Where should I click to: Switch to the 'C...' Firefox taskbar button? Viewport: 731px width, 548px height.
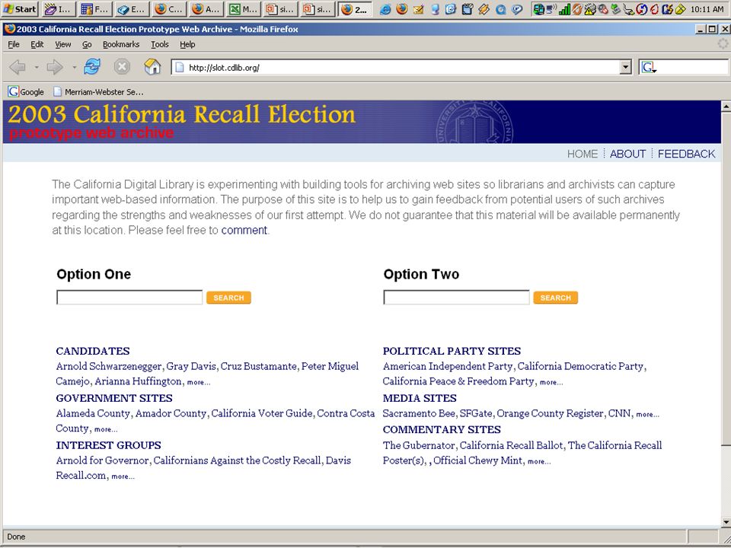170,9
